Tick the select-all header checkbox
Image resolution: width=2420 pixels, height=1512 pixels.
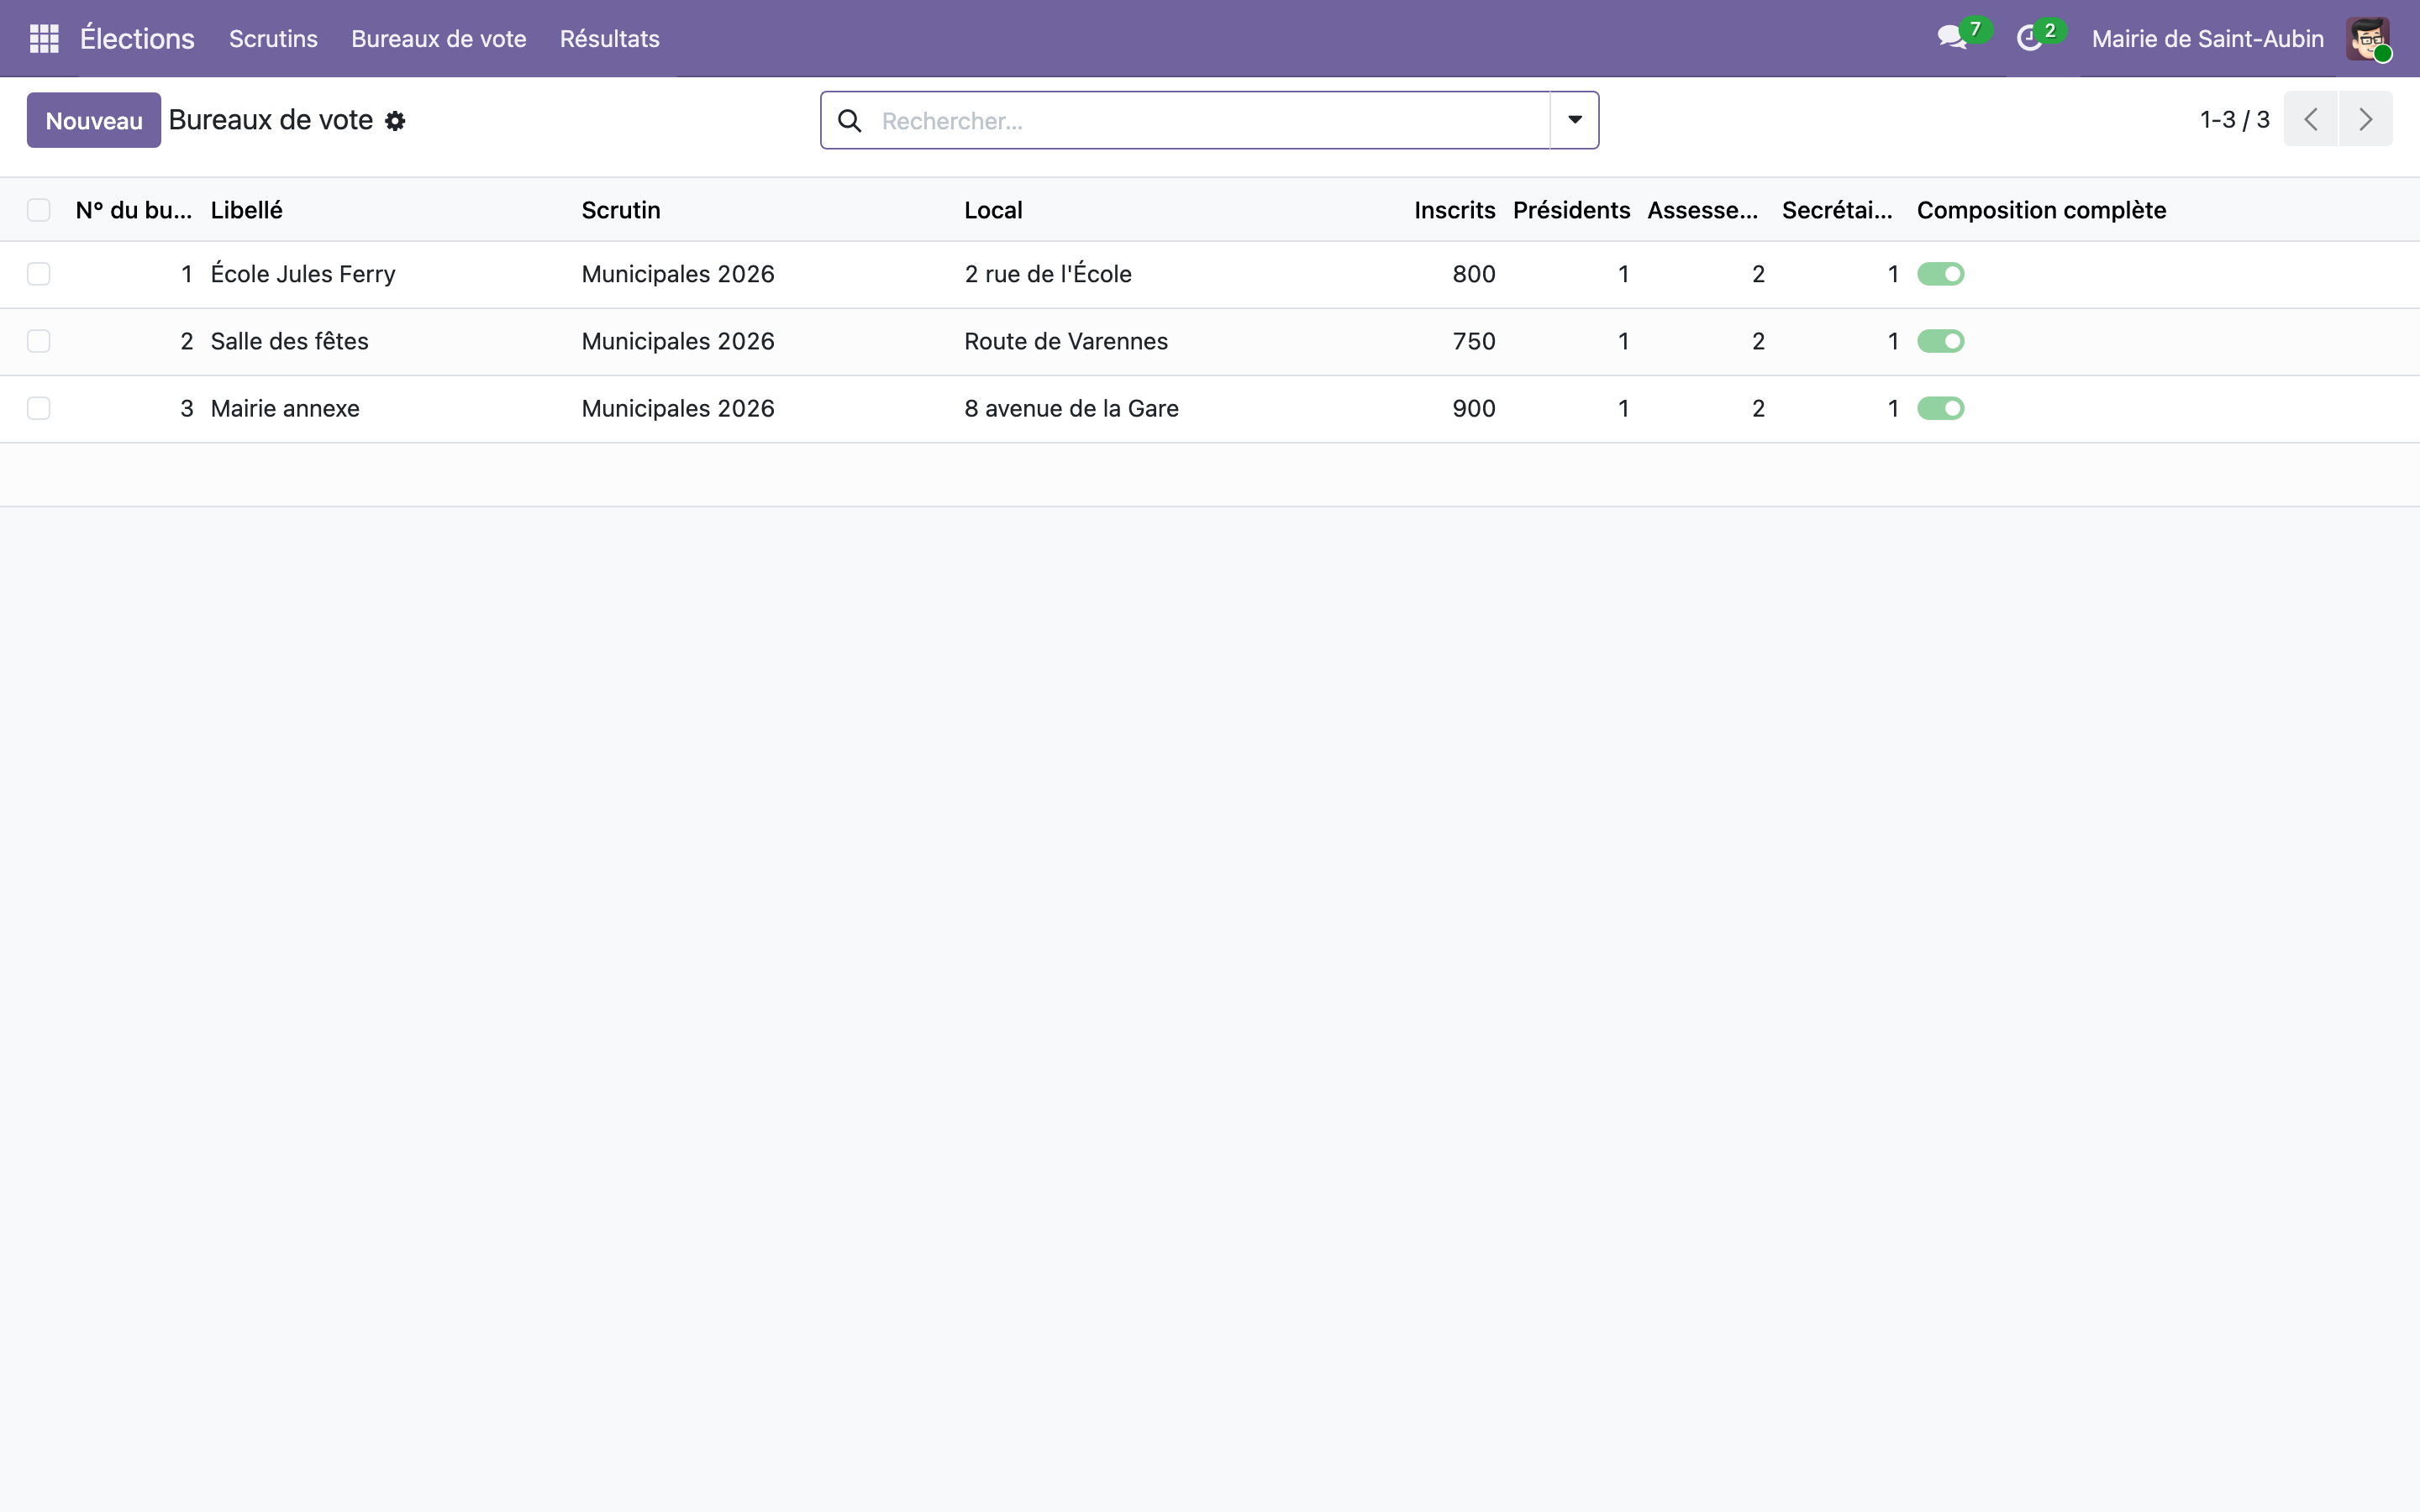pyautogui.click(x=38, y=210)
